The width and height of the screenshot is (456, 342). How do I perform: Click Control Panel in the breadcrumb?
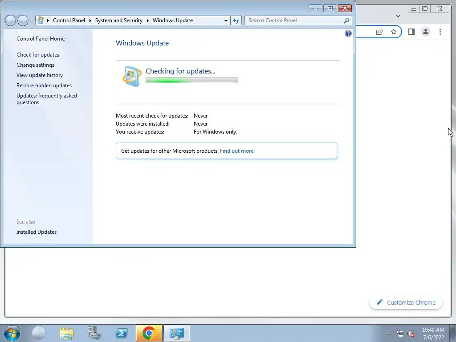click(x=69, y=20)
